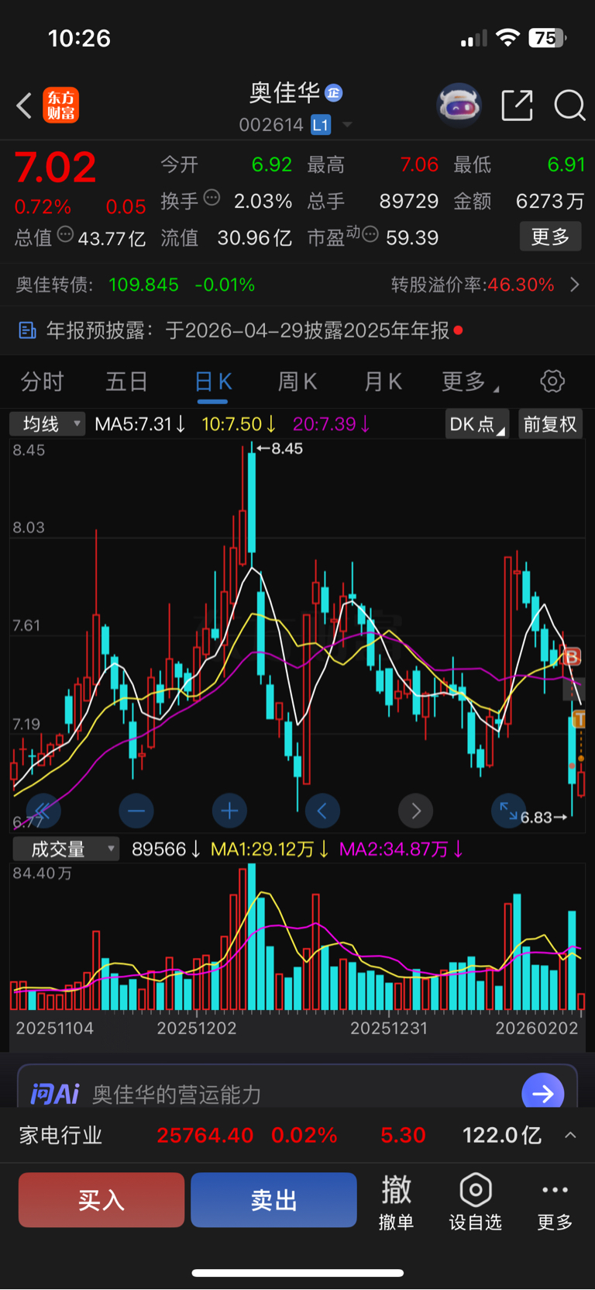
Task: Select the 日K tab
Action: point(212,382)
